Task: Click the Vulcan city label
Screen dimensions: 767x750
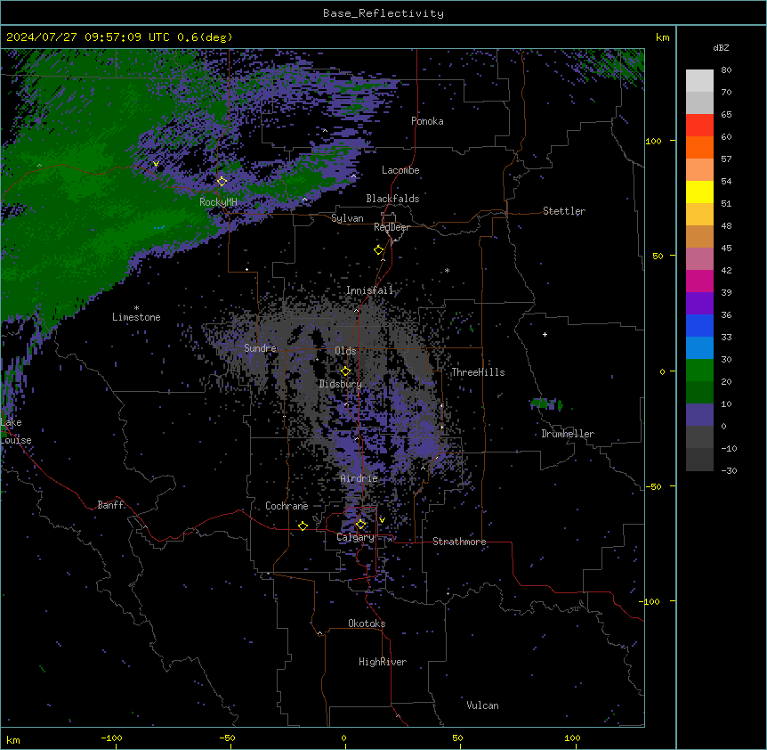Action: pyautogui.click(x=483, y=705)
